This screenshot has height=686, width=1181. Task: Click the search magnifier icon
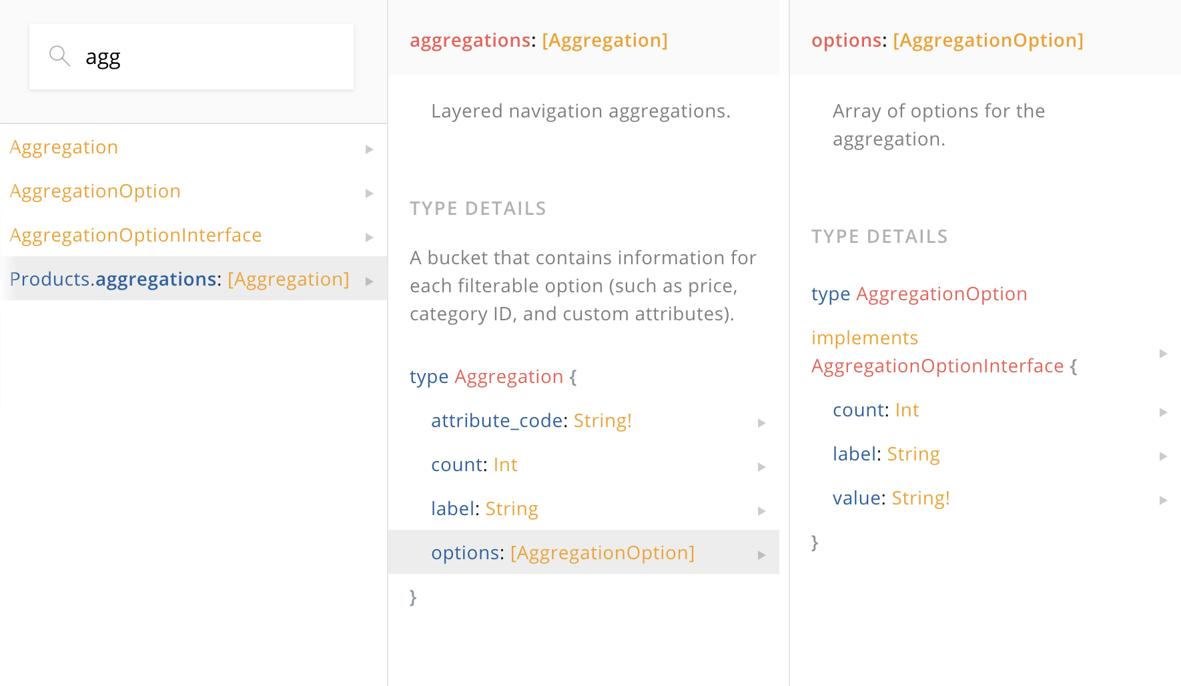[x=59, y=56]
